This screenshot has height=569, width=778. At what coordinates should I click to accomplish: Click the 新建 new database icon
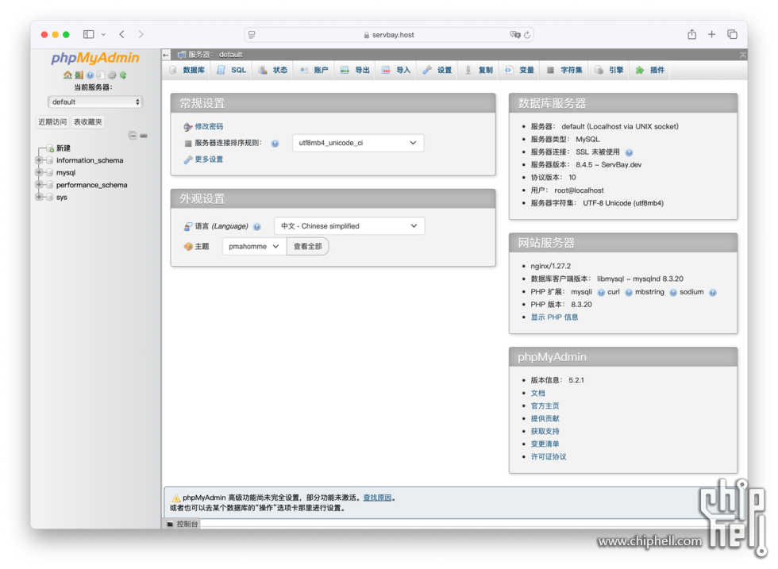click(x=50, y=148)
